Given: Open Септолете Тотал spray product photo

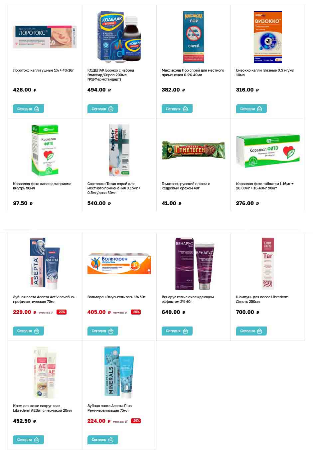Looking at the screenshot, I should (119, 150).
